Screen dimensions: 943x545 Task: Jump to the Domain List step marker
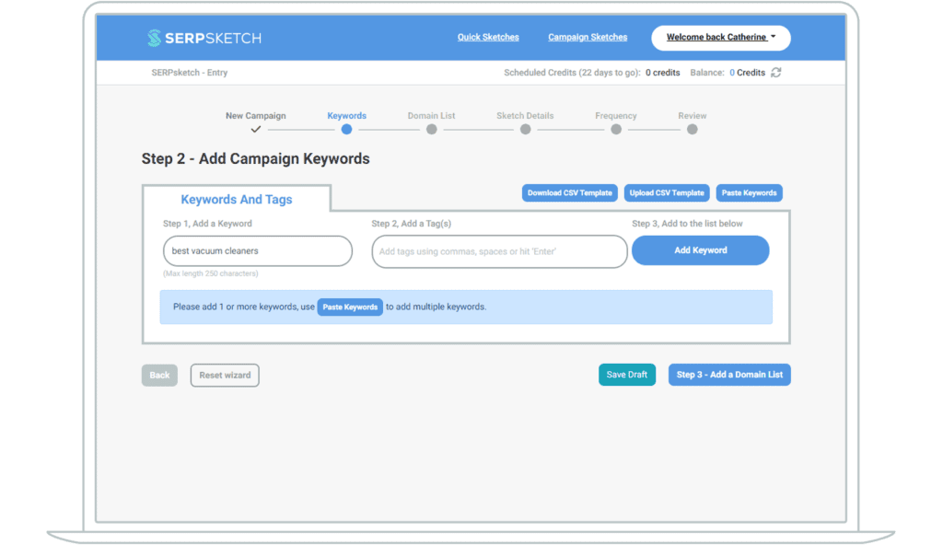pyautogui.click(x=431, y=129)
